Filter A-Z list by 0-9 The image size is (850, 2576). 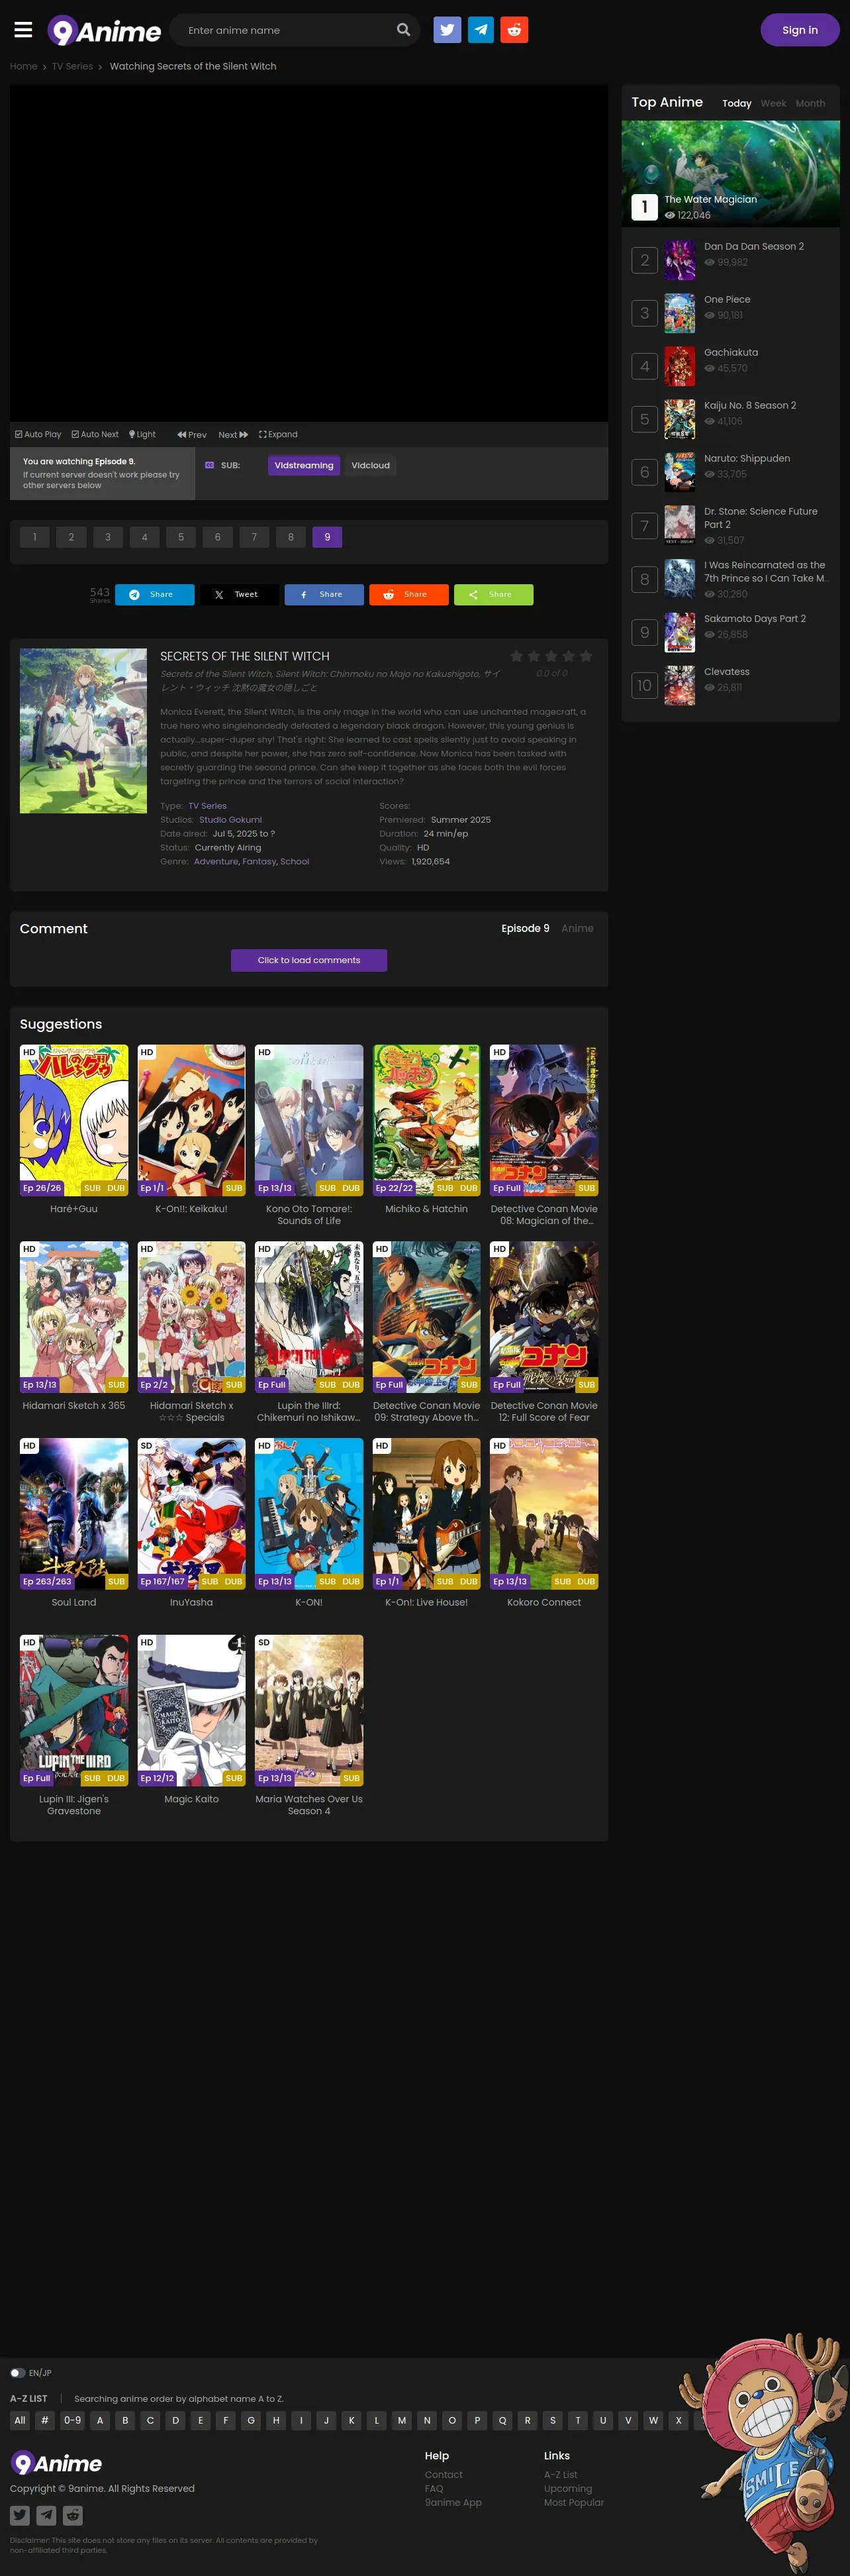(x=72, y=2420)
